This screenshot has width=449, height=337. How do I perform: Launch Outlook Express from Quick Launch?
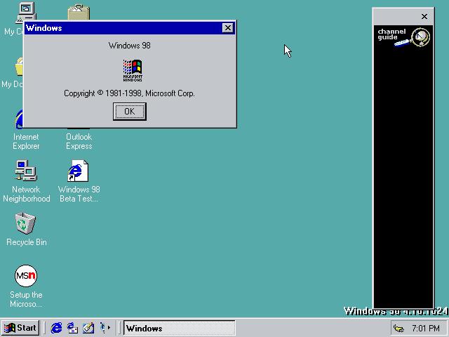coord(72,328)
